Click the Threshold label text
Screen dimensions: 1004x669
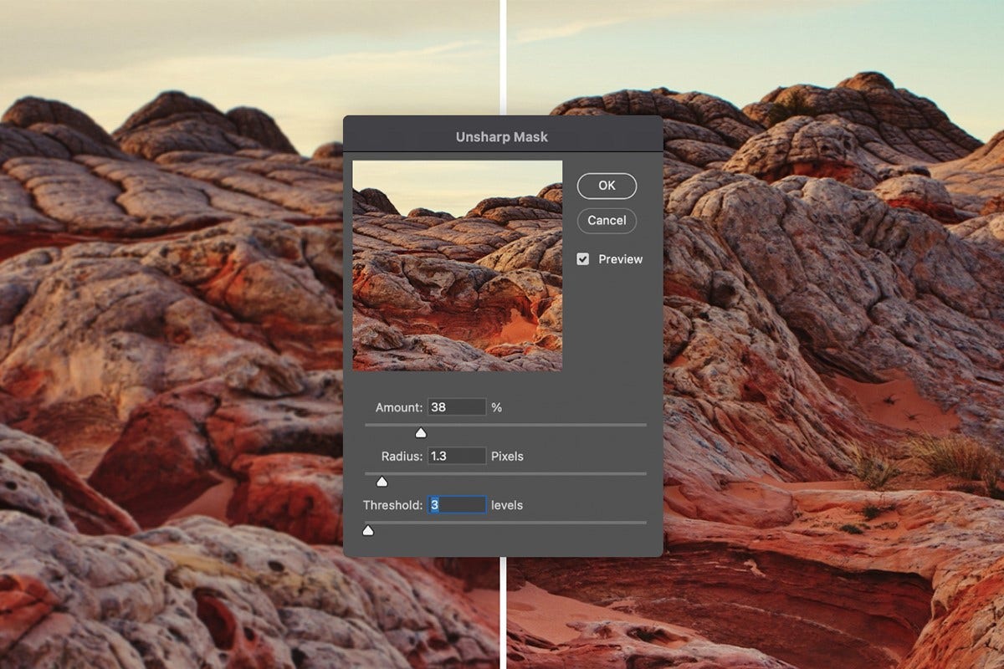(392, 504)
